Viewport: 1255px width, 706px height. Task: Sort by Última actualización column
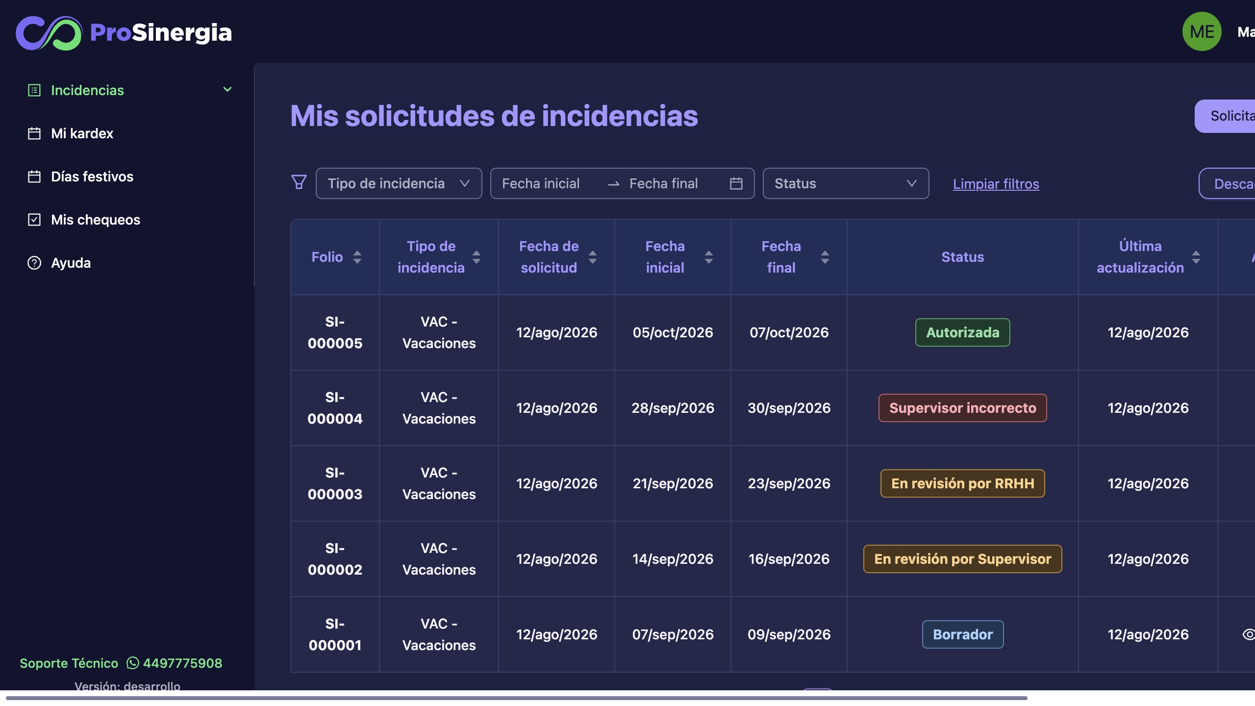[x=1196, y=257]
